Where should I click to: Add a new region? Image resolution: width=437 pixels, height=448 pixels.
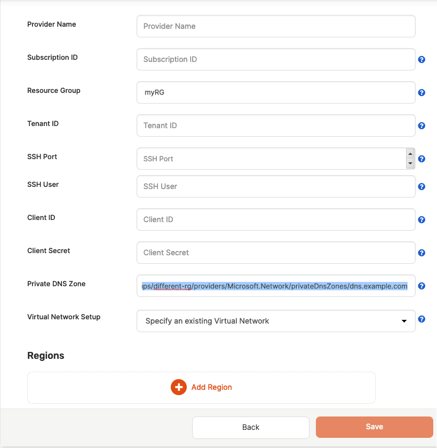(x=201, y=387)
